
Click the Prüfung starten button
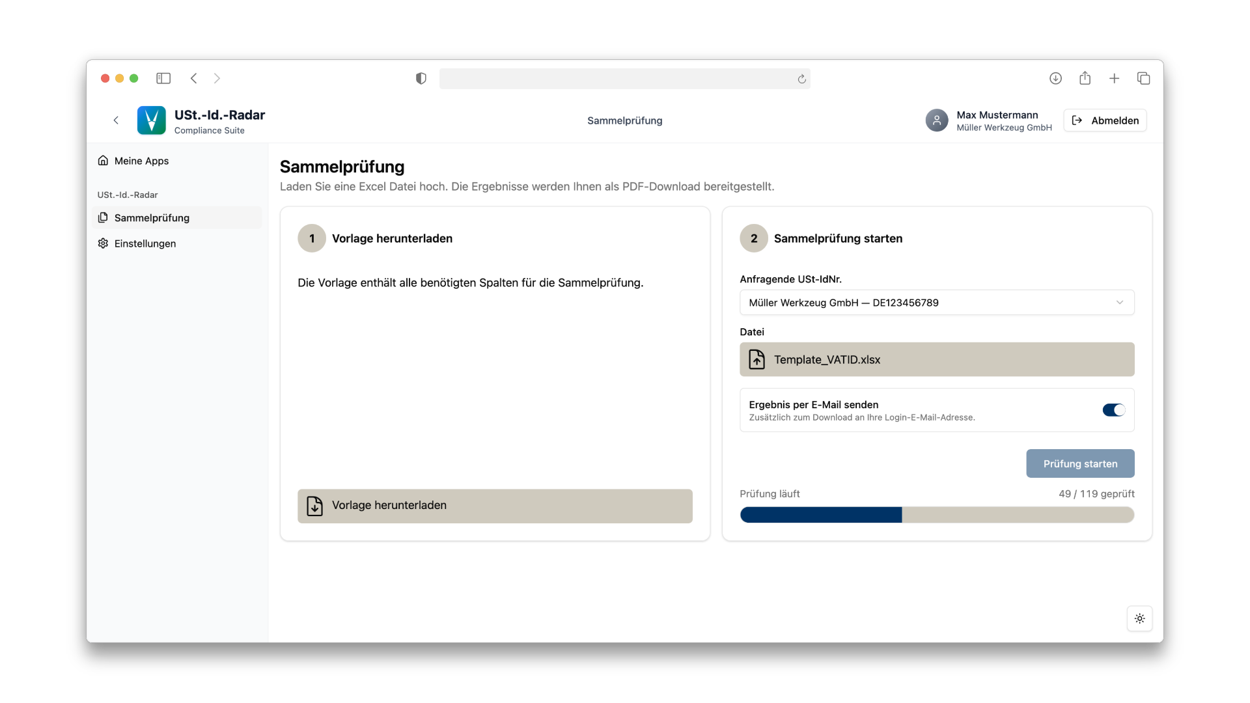click(x=1080, y=463)
